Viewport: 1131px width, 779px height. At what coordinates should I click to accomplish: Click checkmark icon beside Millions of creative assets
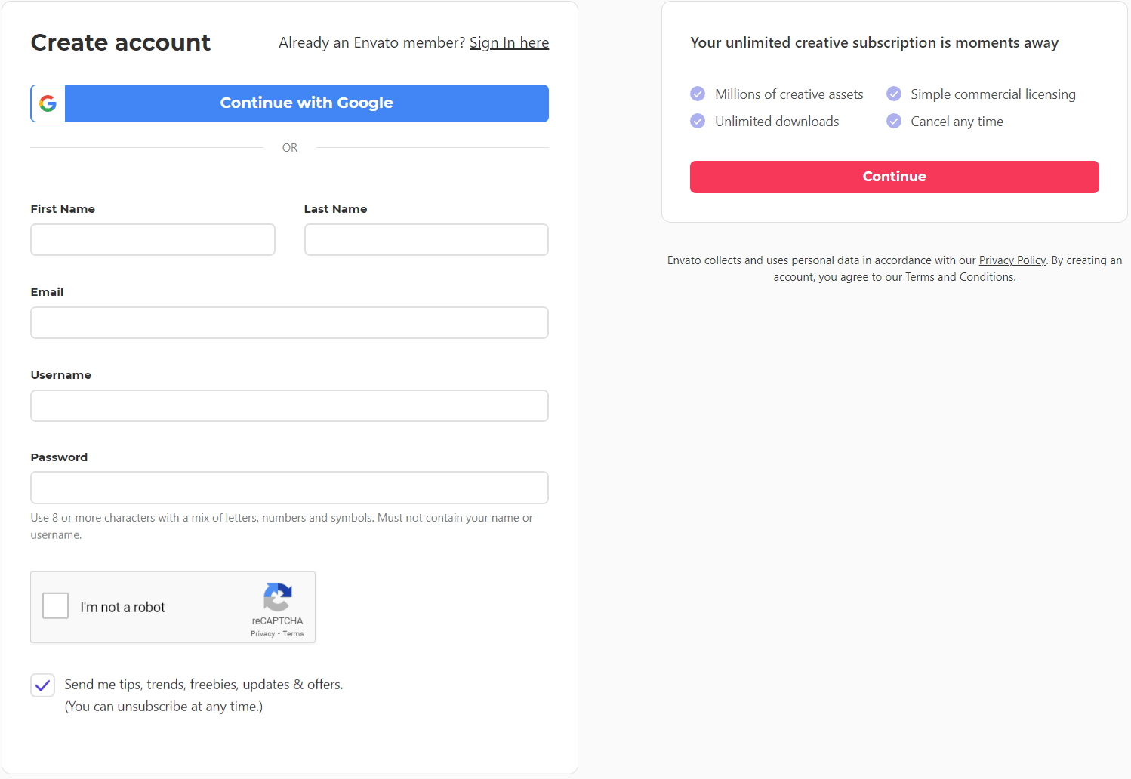(698, 94)
